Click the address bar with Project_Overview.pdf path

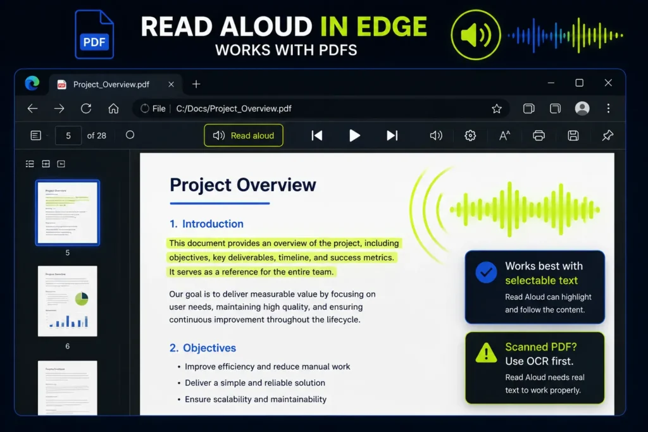click(320, 109)
